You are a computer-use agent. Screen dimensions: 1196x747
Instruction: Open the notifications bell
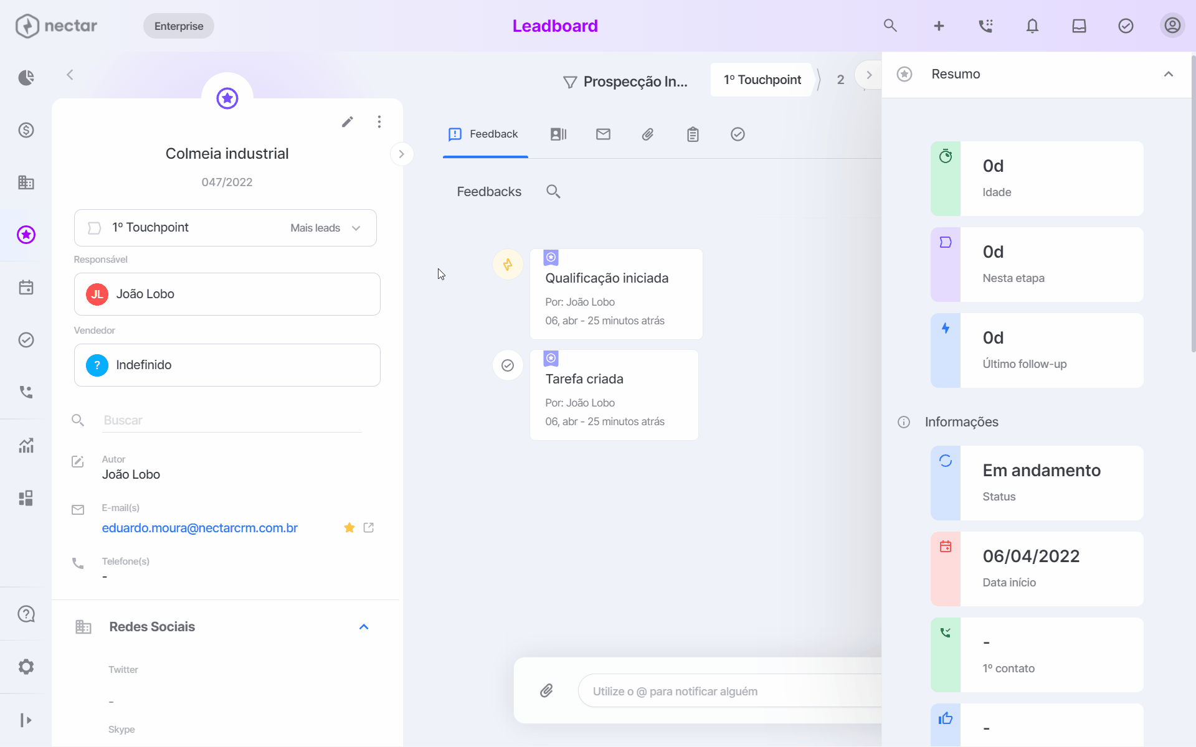coord(1032,26)
